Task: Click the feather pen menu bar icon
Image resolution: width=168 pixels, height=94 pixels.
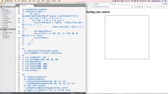Action: point(118,1)
